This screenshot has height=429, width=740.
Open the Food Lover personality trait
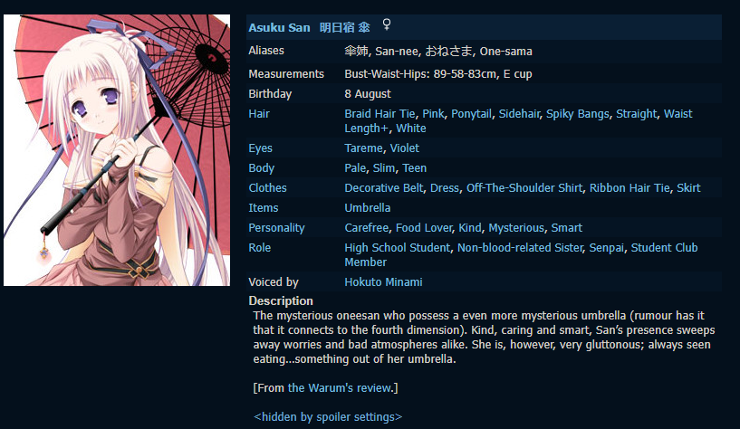point(424,228)
